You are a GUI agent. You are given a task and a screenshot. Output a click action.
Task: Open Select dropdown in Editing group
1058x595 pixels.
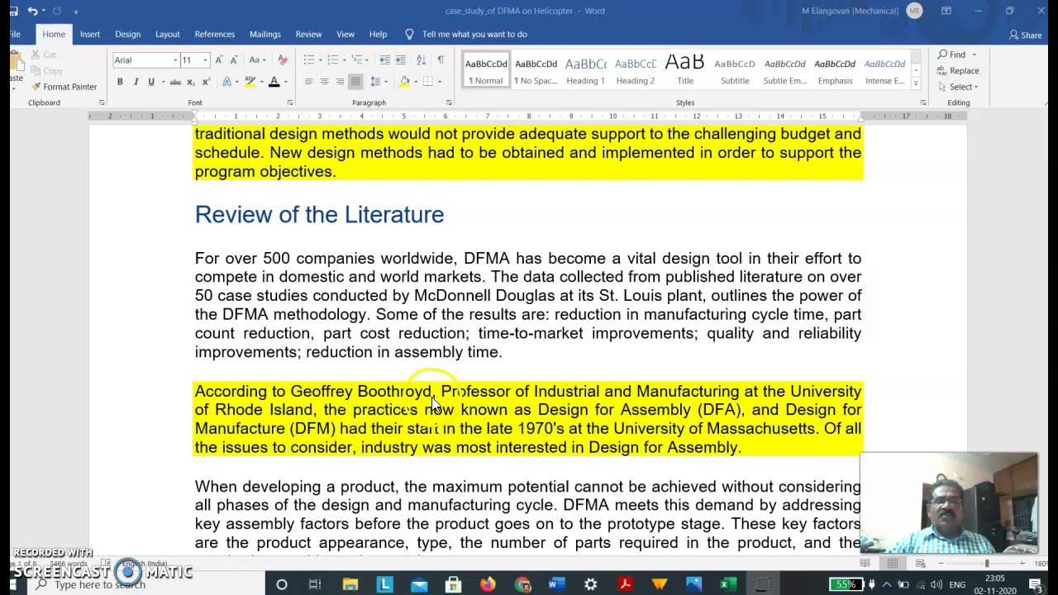click(958, 87)
